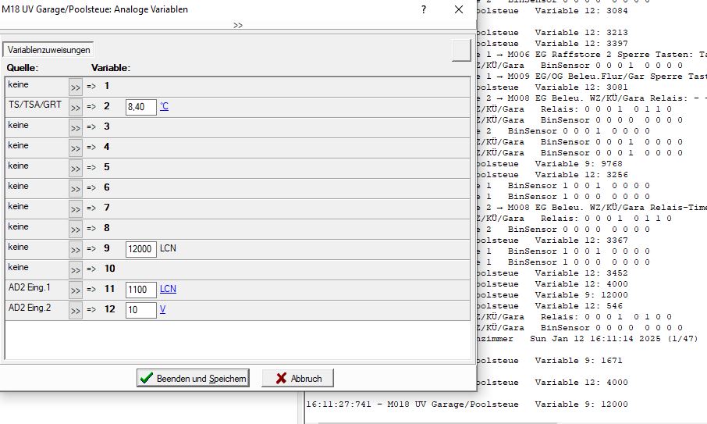Open source selector for variable 9
This screenshot has width=707, height=424.
coord(76,249)
